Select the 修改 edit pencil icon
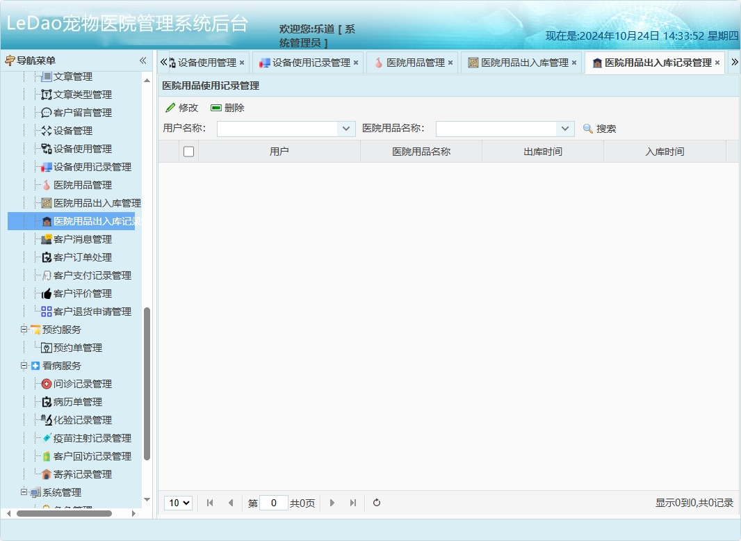Image resolution: width=741 pixels, height=541 pixels. [170, 108]
